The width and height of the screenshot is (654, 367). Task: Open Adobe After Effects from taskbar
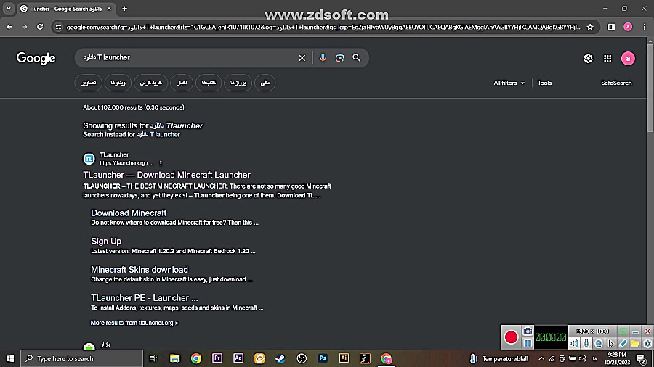click(238, 358)
